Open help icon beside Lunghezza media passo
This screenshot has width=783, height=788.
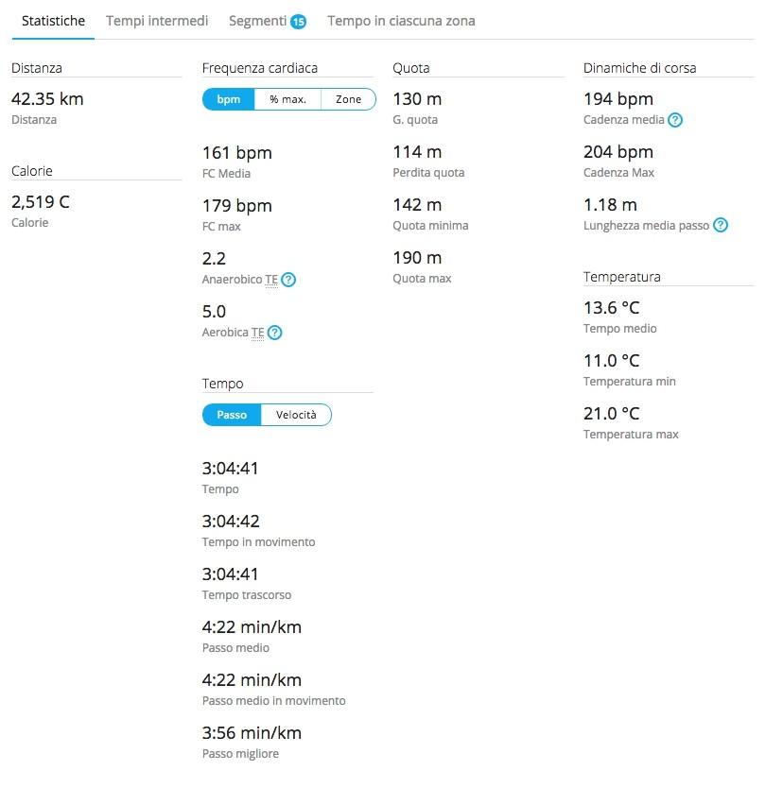(721, 225)
